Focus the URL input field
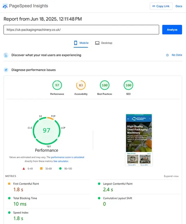This screenshot has height=224, width=186. pyautogui.click(x=81, y=30)
